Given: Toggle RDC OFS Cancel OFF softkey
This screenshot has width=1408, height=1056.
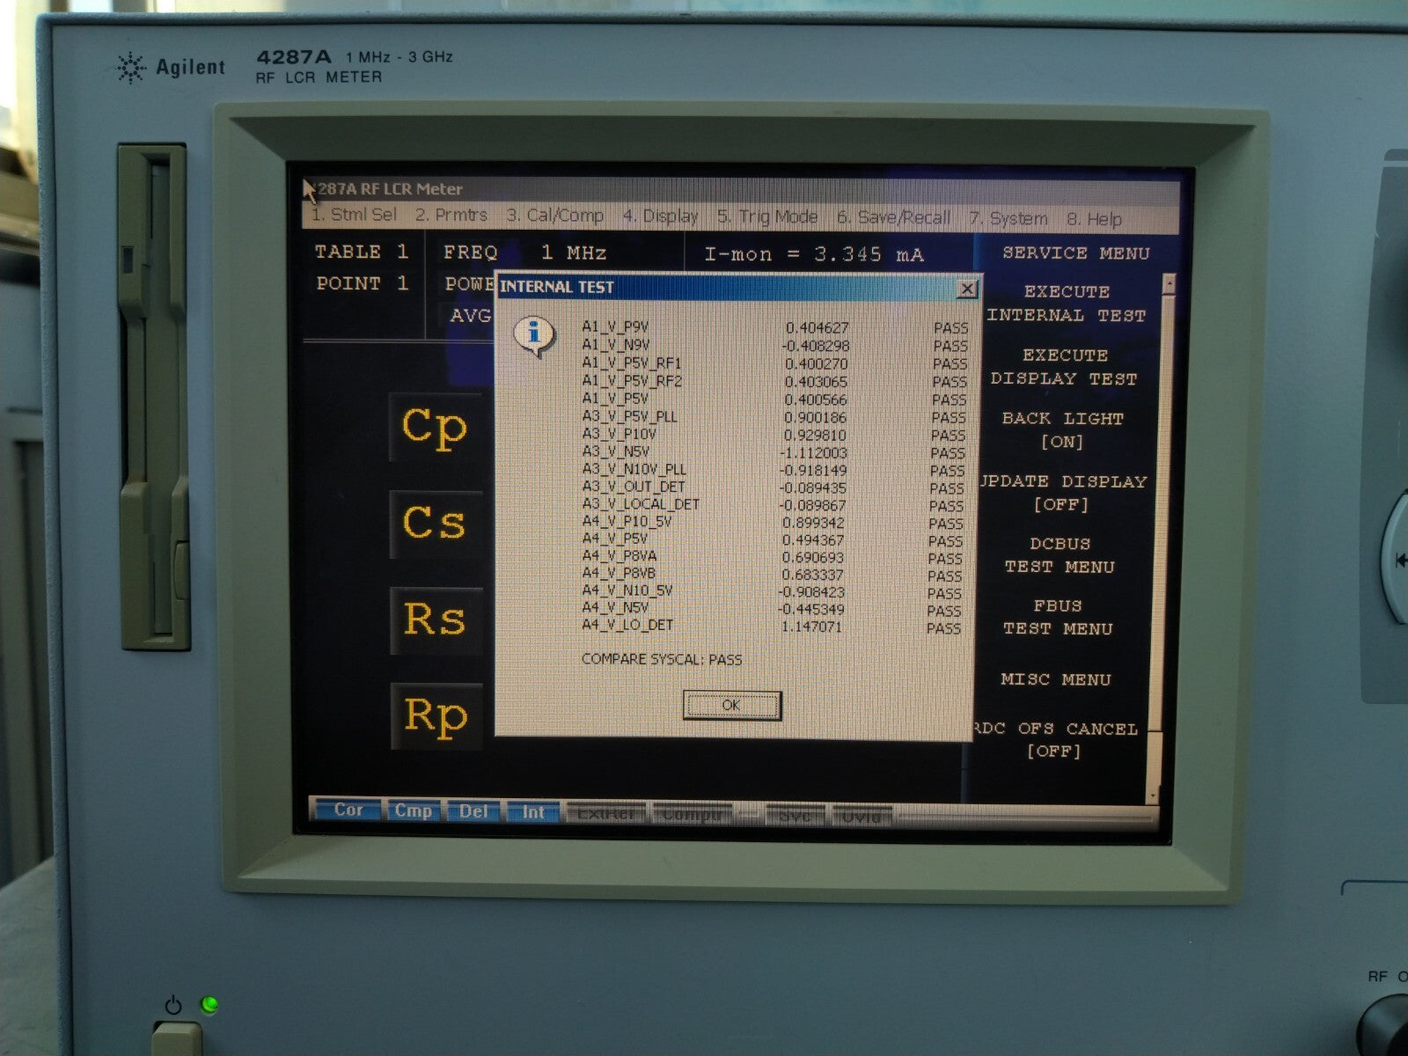Looking at the screenshot, I should coord(1055,739).
